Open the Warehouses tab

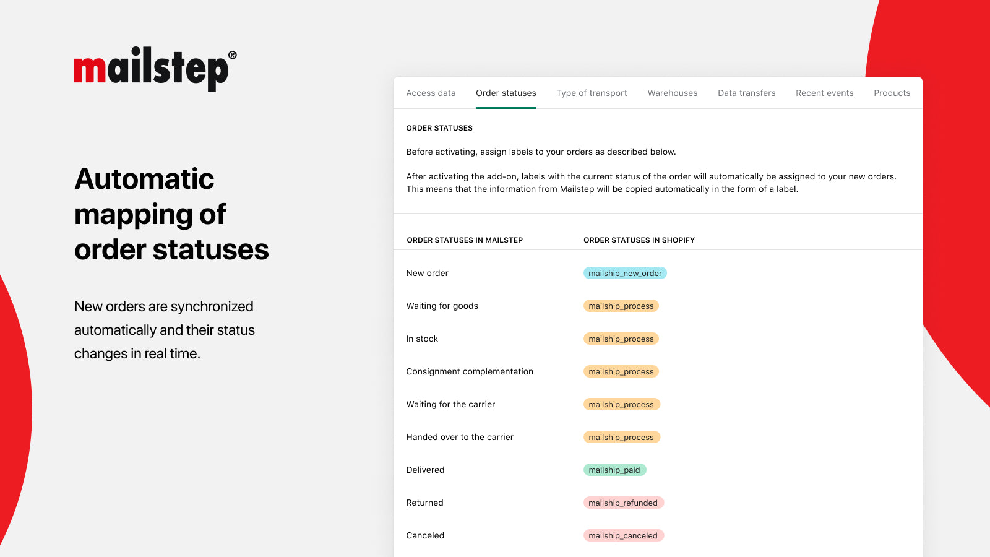coord(672,93)
